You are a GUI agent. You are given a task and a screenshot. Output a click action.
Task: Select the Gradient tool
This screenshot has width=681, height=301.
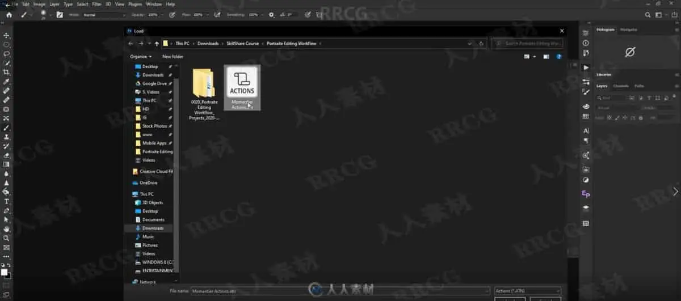(x=6, y=164)
